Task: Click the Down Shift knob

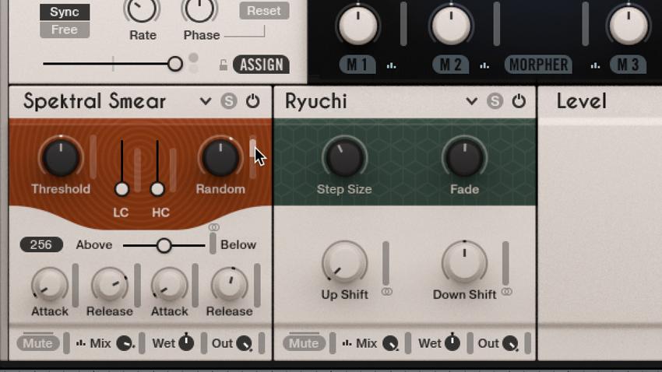Action: coord(464,263)
